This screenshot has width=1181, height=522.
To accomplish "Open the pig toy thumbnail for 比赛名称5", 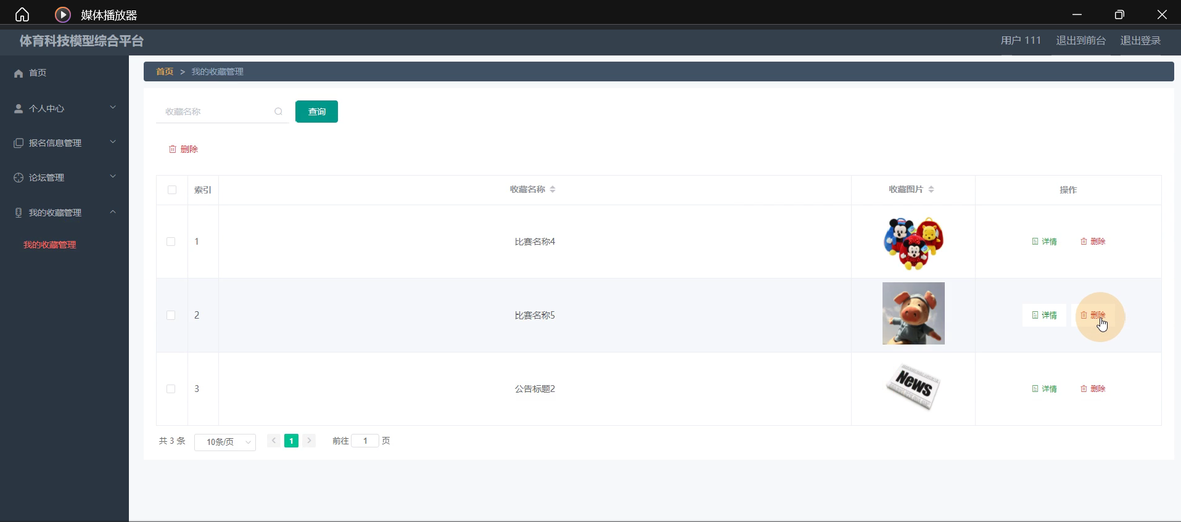I will tap(913, 313).
